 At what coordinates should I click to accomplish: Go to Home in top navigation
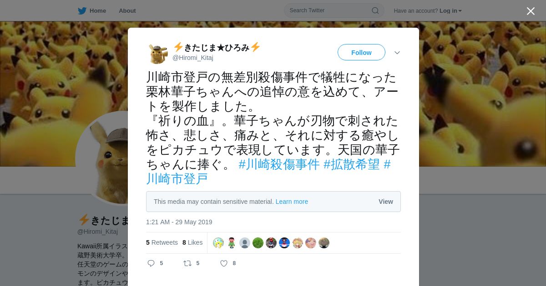pyautogui.click(x=97, y=10)
